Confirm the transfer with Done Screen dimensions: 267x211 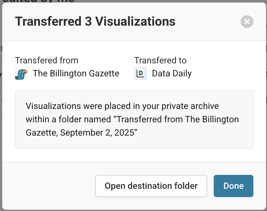233,186
